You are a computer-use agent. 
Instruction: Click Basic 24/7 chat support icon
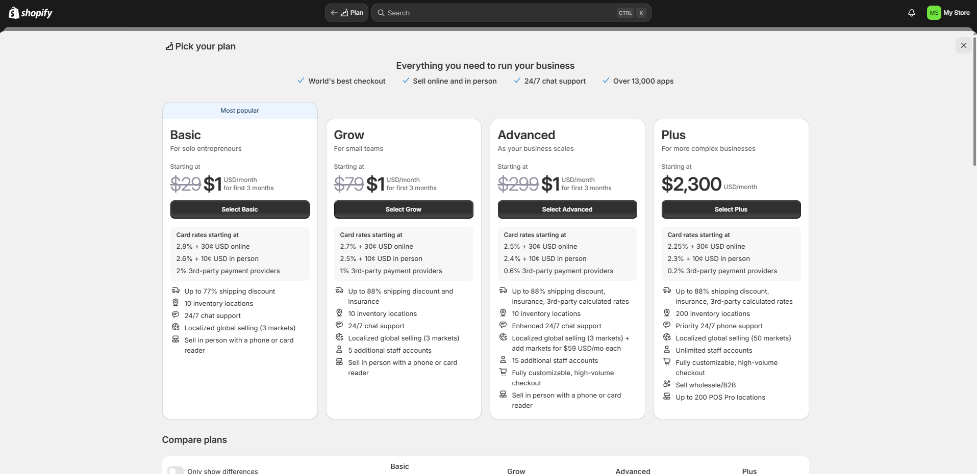[x=176, y=315]
